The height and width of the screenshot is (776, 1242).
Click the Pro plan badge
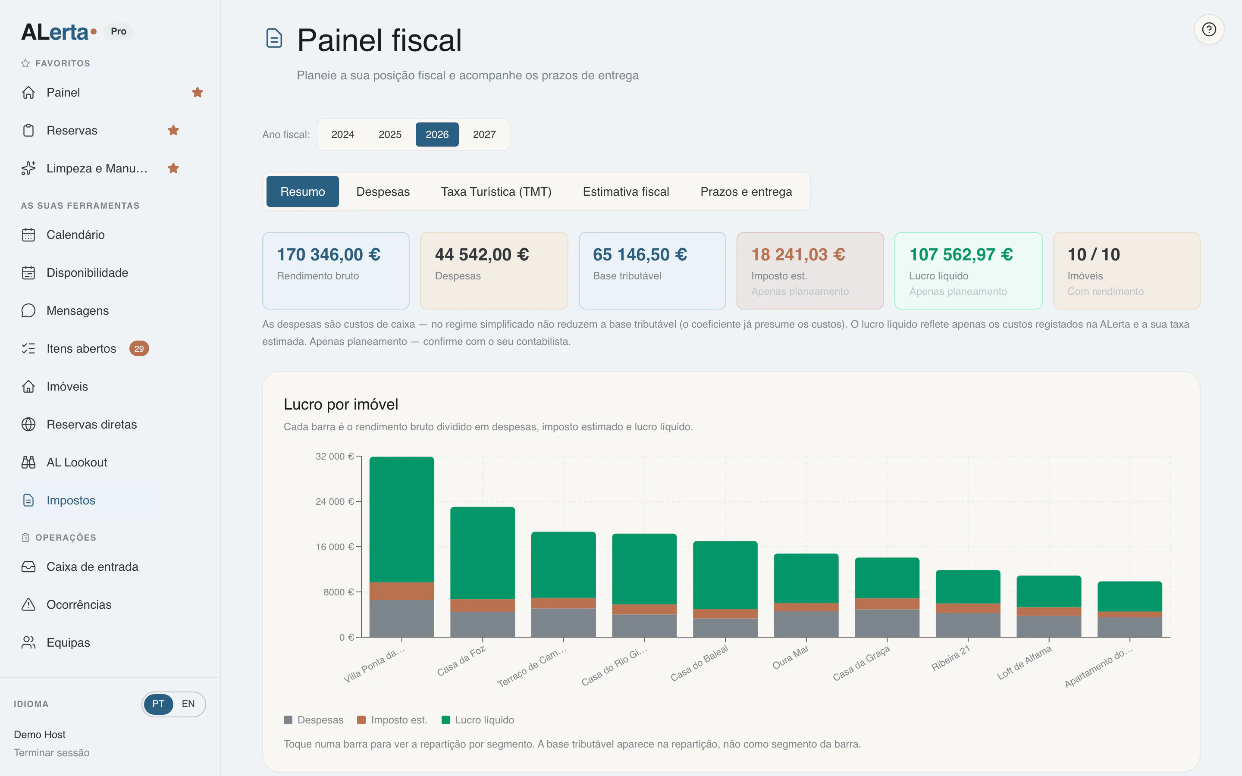119,31
